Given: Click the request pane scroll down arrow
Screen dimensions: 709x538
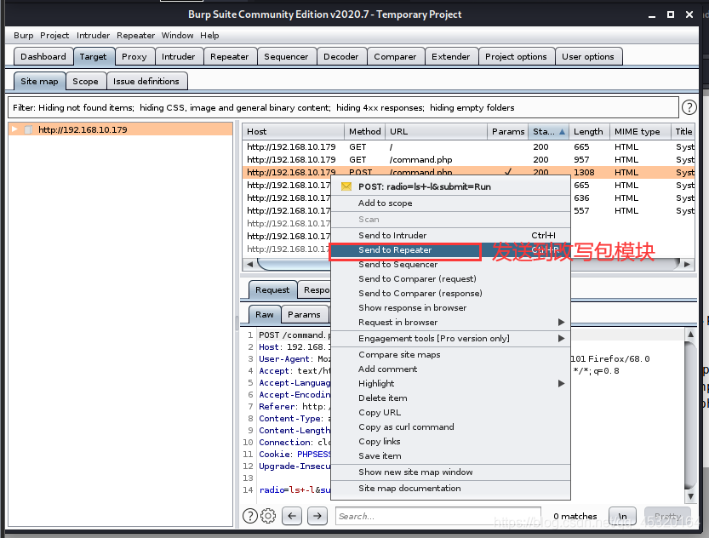Looking at the screenshot, I should point(690,496).
